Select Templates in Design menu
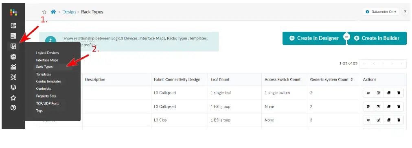Viewport: 412px width, 148px height. click(43, 74)
